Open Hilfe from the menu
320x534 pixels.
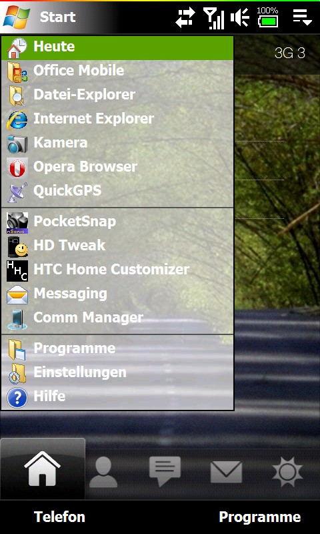click(x=117, y=396)
